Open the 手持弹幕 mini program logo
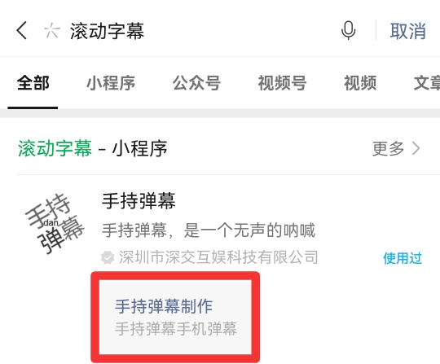 click(55, 223)
